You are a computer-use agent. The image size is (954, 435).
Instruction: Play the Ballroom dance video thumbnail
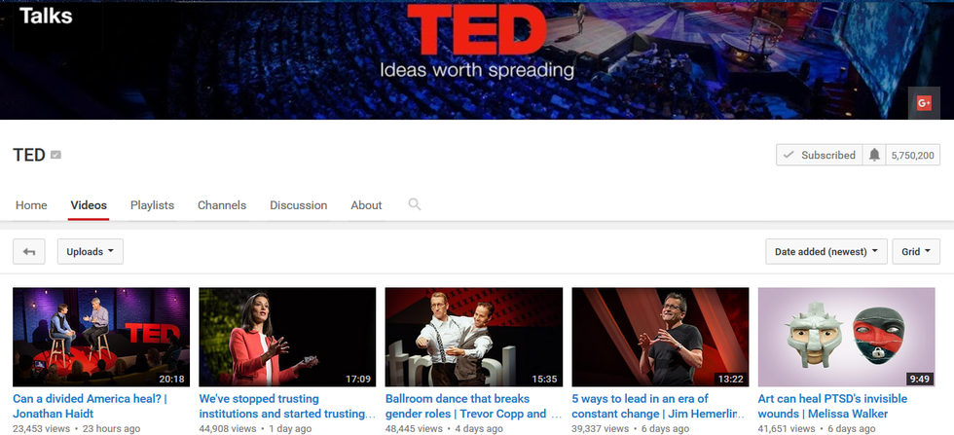tap(473, 336)
